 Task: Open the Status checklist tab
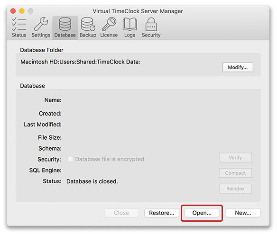[19, 27]
